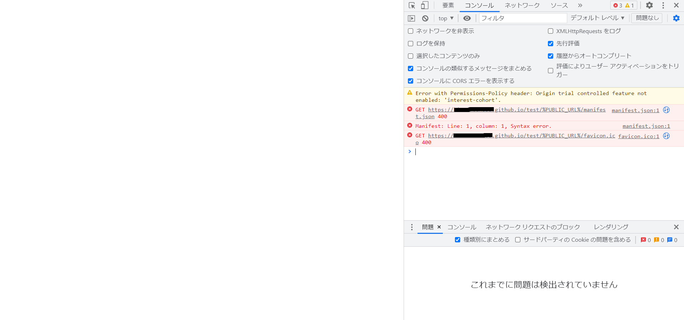Open manifest.json:1 source link on GET error
The image size is (684, 320).
pos(636,110)
